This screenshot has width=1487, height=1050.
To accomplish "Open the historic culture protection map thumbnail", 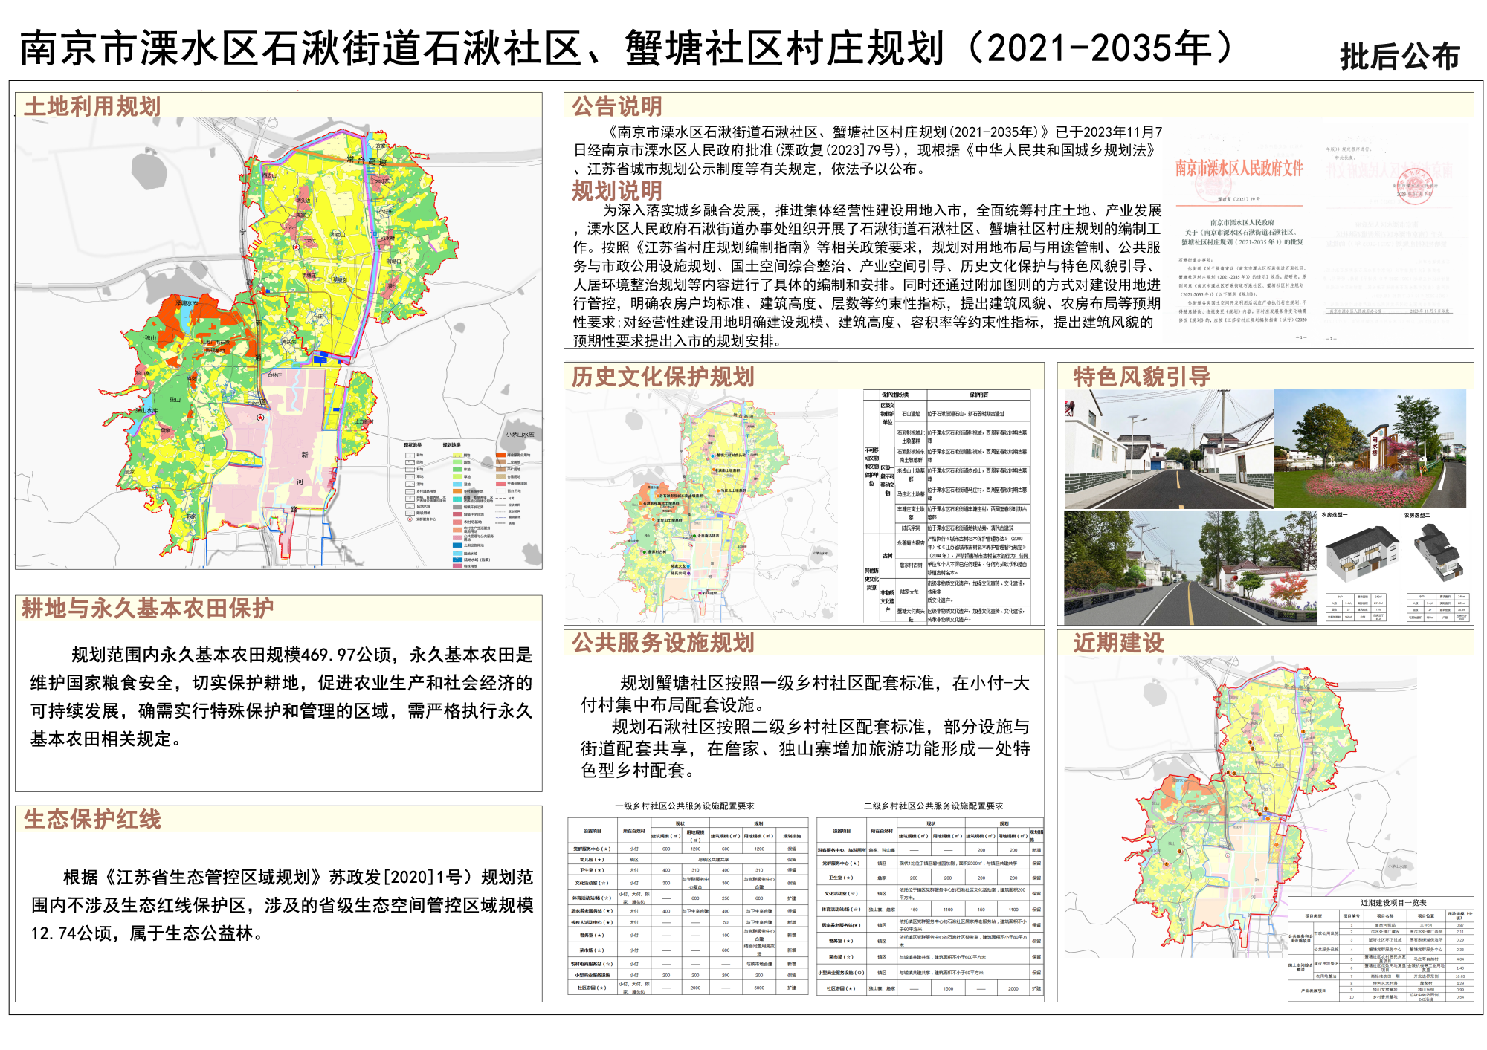I will tap(700, 505).
